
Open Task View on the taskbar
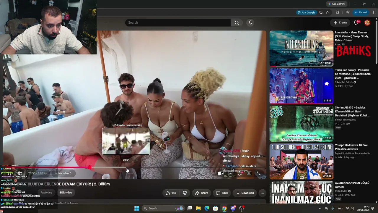click(x=190, y=208)
